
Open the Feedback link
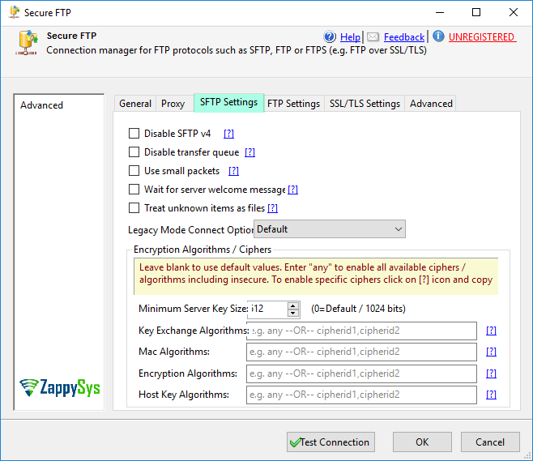point(404,36)
